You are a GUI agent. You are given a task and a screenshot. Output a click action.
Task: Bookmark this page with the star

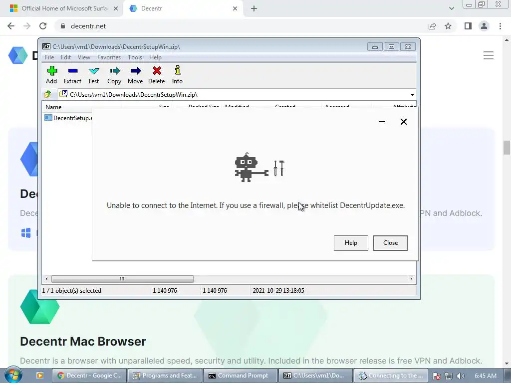click(448, 26)
